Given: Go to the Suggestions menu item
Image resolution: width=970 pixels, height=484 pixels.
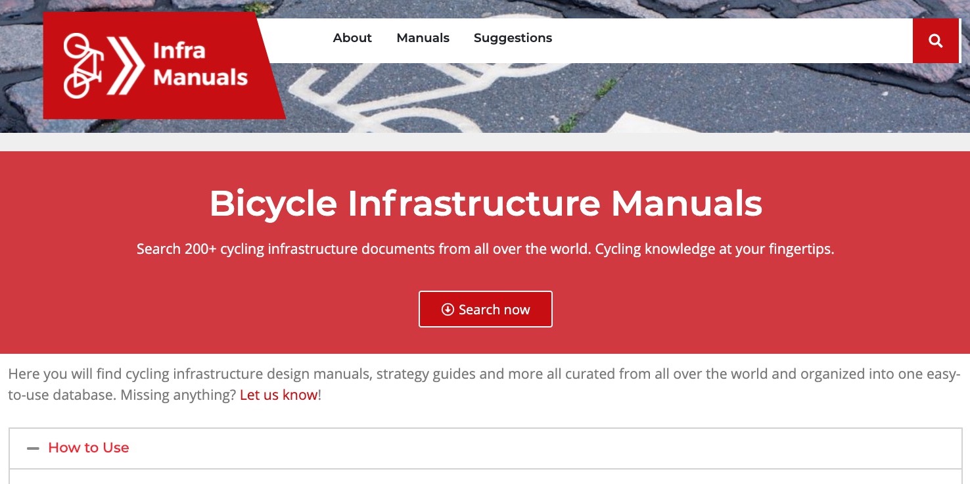Looking at the screenshot, I should (513, 38).
